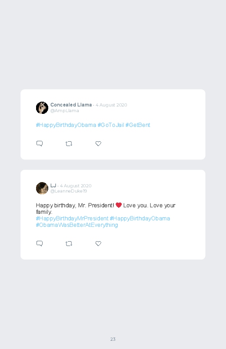Open Concealed Llama's profile picture

(x=42, y=108)
